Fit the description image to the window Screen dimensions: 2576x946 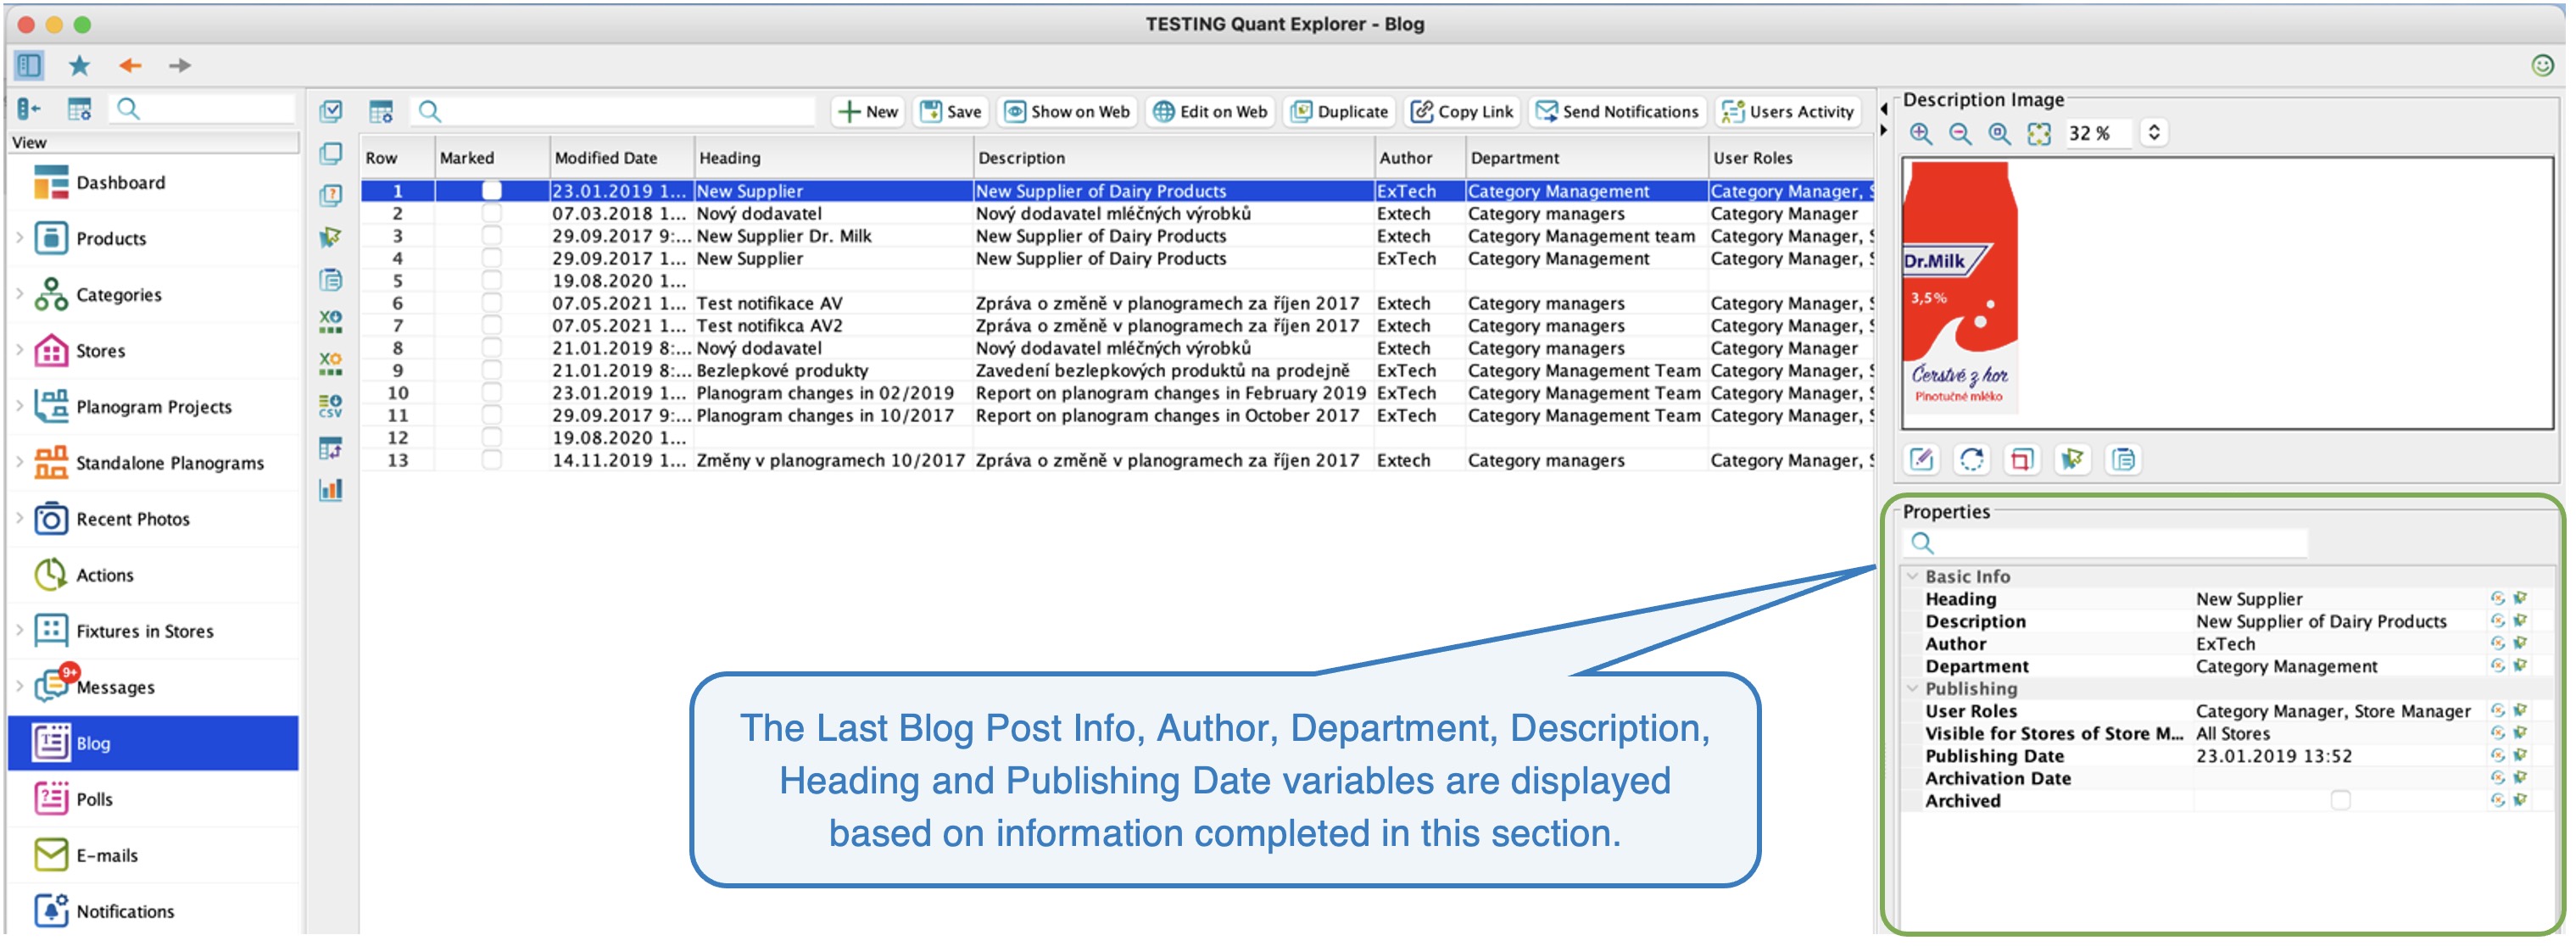pyautogui.click(x=2039, y=134)
